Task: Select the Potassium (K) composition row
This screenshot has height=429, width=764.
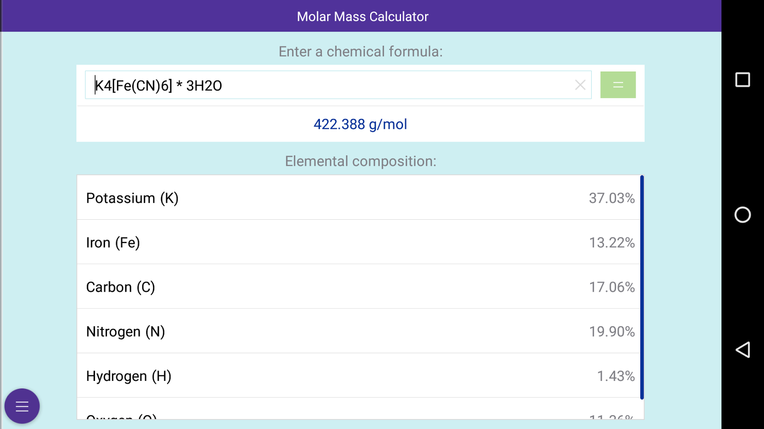Action: click(x=360, y=198)
